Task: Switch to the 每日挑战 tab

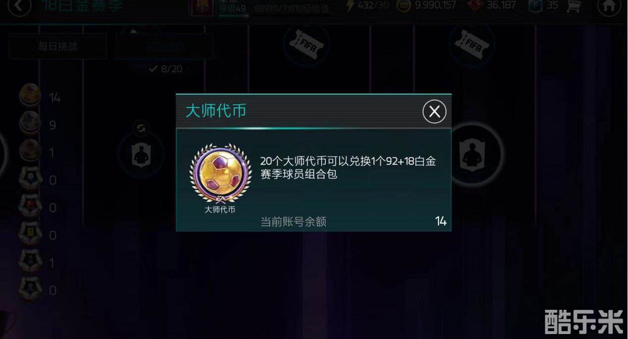Action: 58,47
